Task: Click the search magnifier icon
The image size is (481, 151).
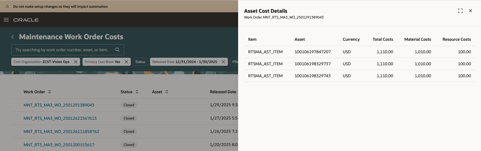Action: 117,50
